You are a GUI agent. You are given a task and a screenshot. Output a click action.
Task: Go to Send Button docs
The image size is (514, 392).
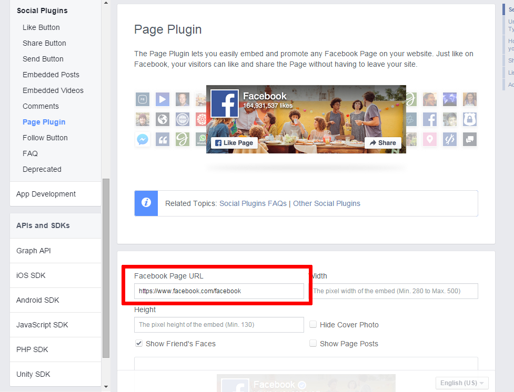point(43,59)
